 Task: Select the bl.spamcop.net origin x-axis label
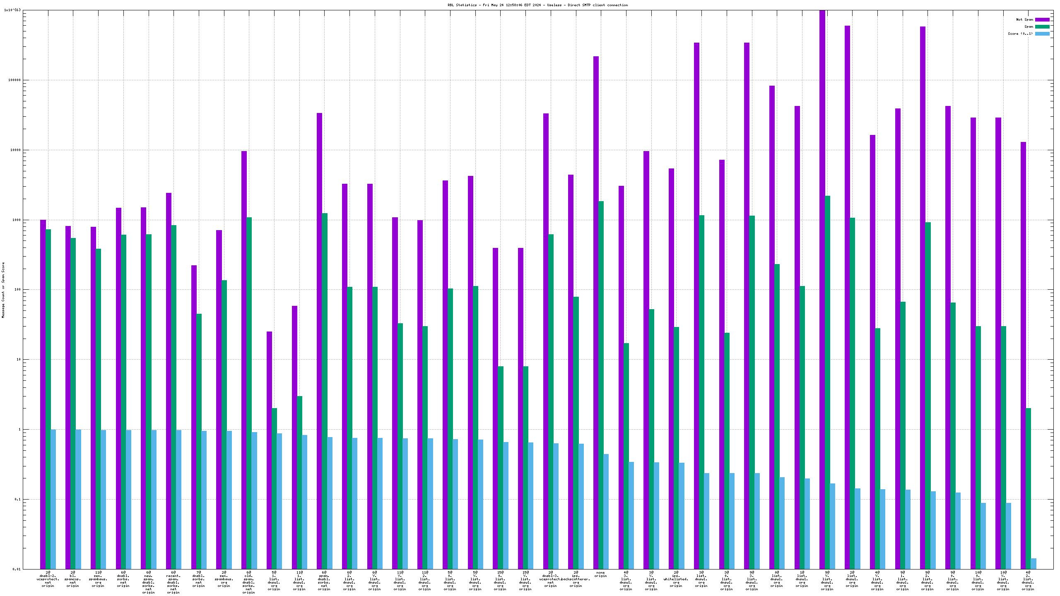[x=73, y=579]
